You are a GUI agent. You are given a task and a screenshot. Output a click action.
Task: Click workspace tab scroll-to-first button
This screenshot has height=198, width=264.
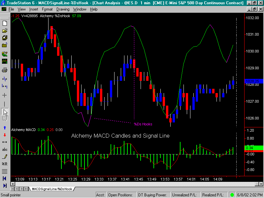pyautogui.click(x=12, y=189)
